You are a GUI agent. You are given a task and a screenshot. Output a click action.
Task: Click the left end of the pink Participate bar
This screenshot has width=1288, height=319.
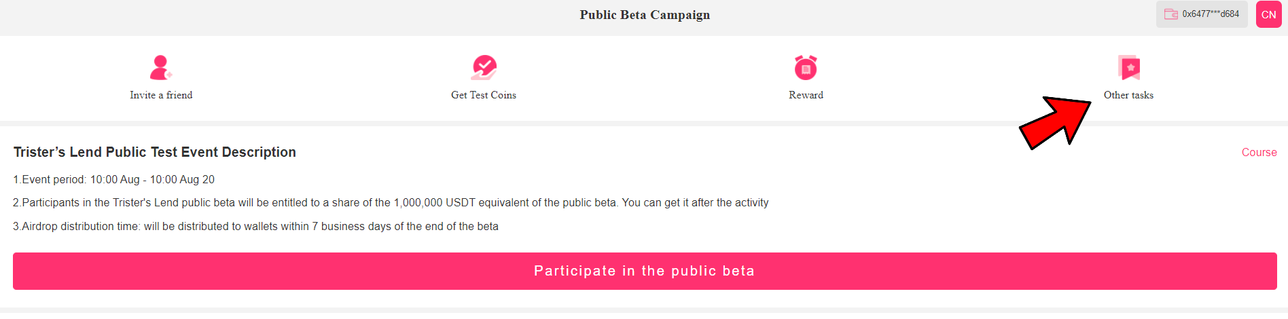(x=41, y=271)
